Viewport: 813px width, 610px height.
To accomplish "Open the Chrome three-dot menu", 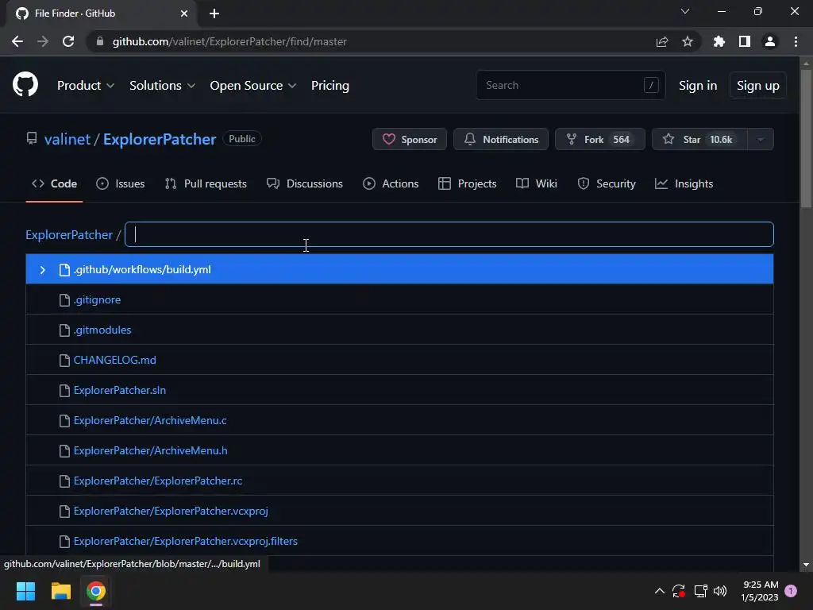I will point(796,41).
